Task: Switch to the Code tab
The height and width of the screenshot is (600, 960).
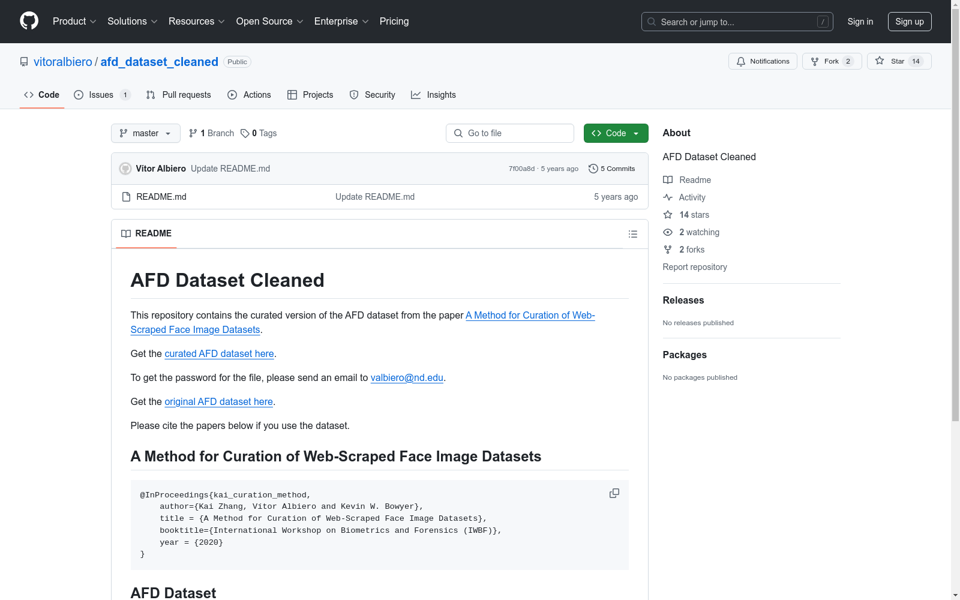Action: [x=42, y=95]
